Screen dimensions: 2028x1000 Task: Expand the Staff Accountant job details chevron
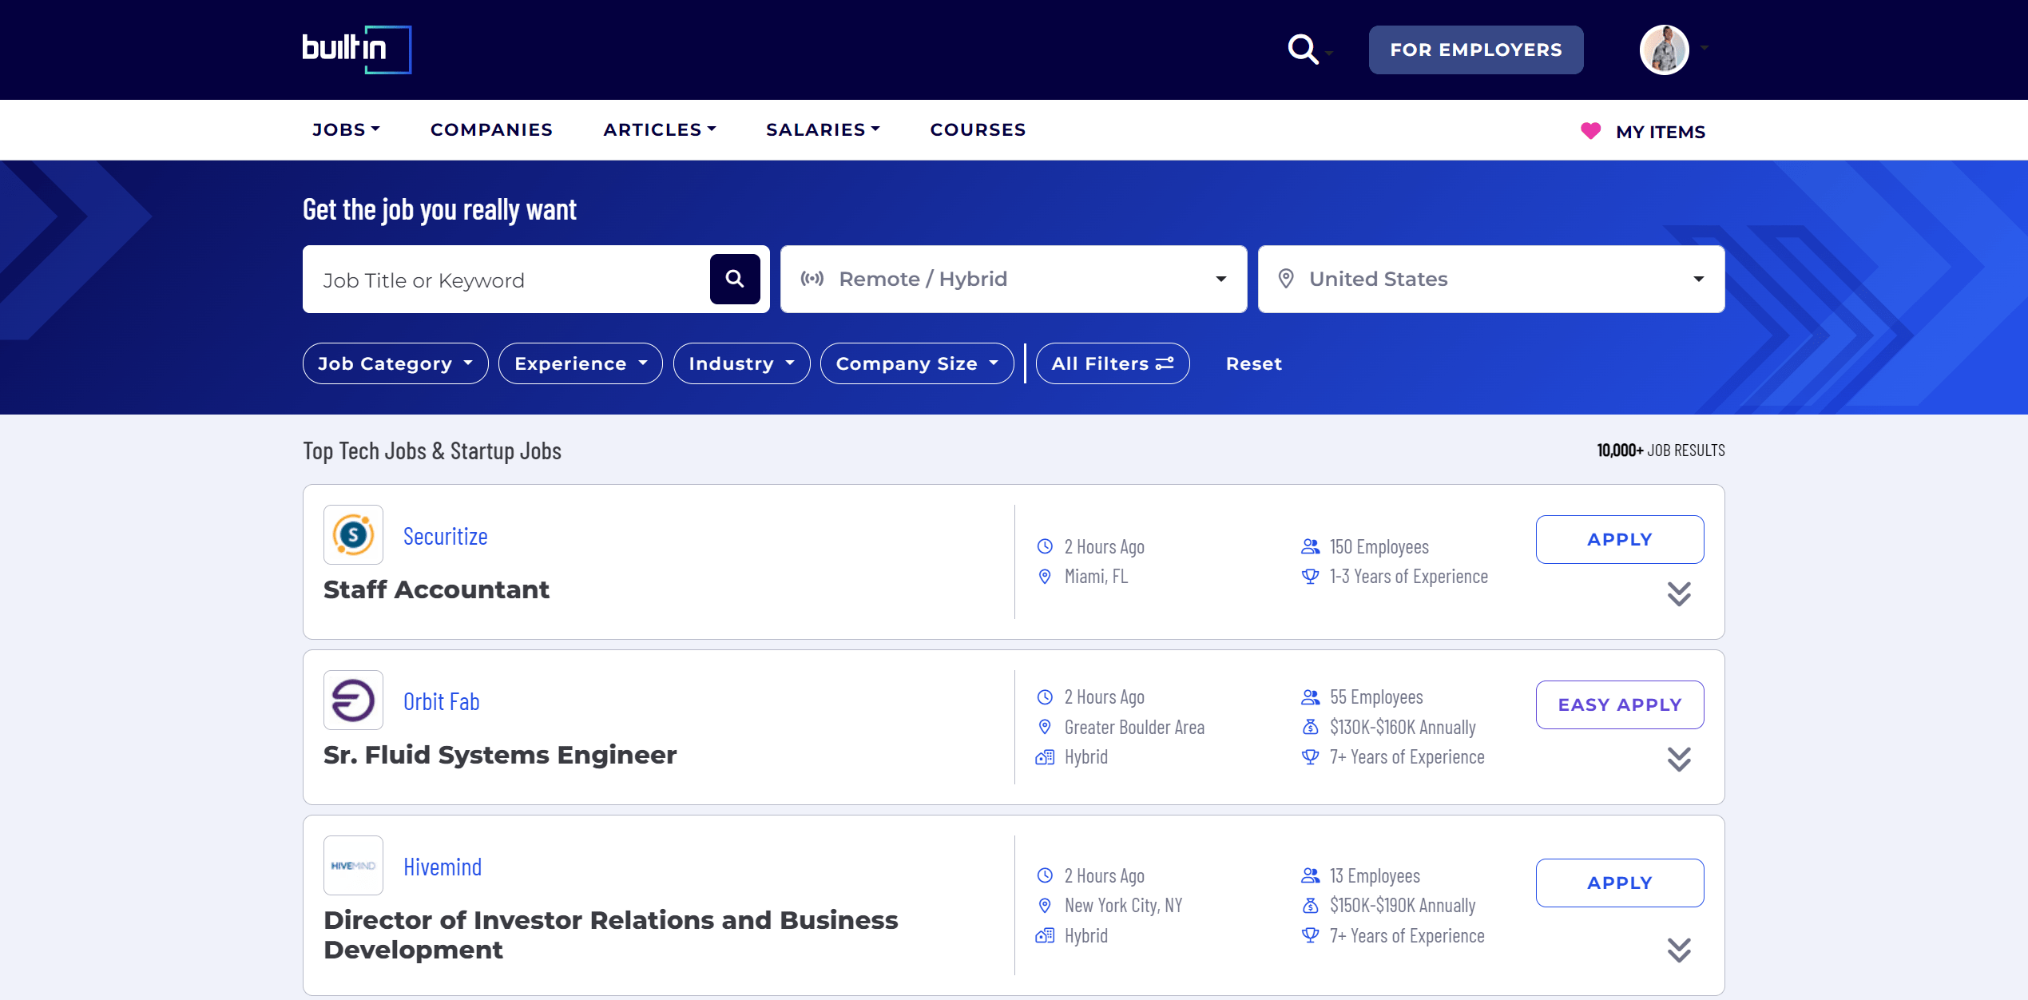coord(1679,593)
